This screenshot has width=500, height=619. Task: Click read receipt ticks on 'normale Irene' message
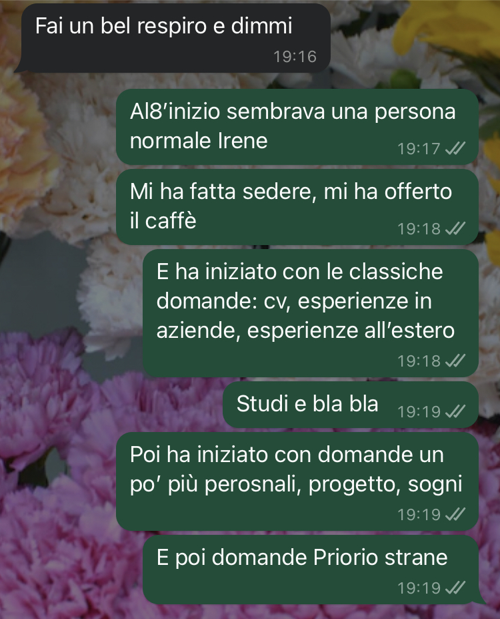(x=455, y=148)
